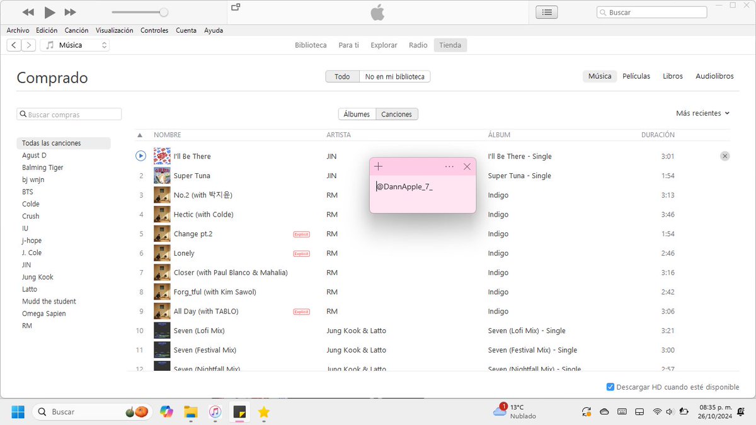Click the iTunes taskbar icon

pyautogui.click(x=215, y=412)
